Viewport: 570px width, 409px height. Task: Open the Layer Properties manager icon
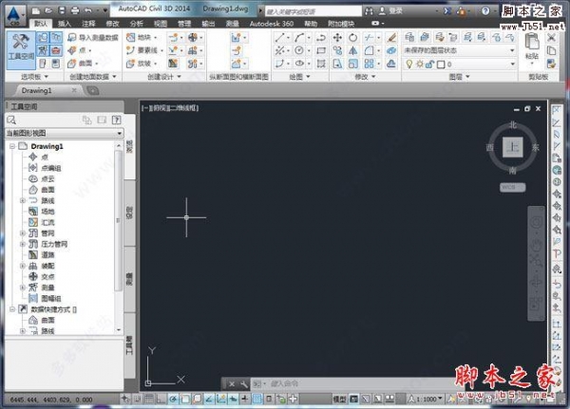409,37
